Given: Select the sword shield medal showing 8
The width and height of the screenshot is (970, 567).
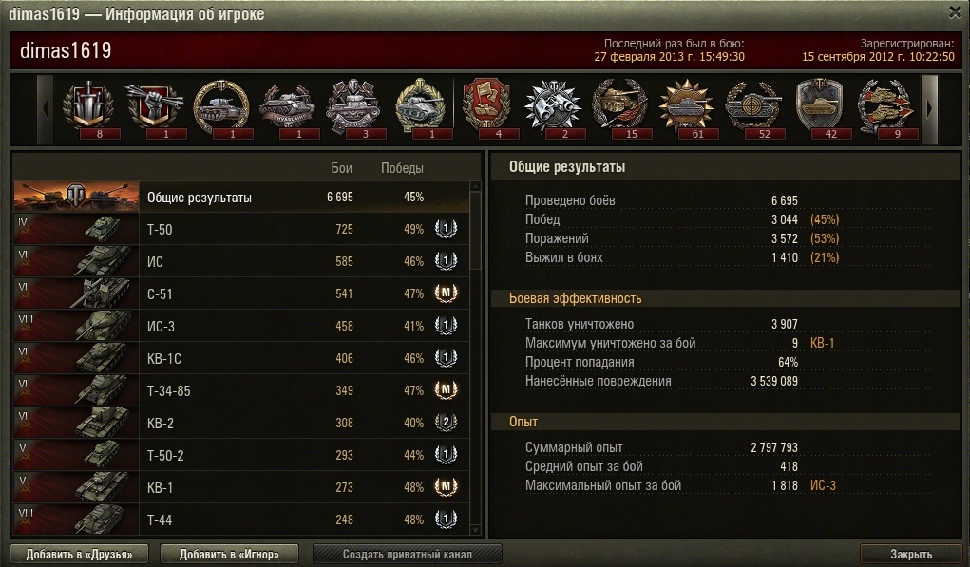Looking at the screenshot, I should coord(88,108).
